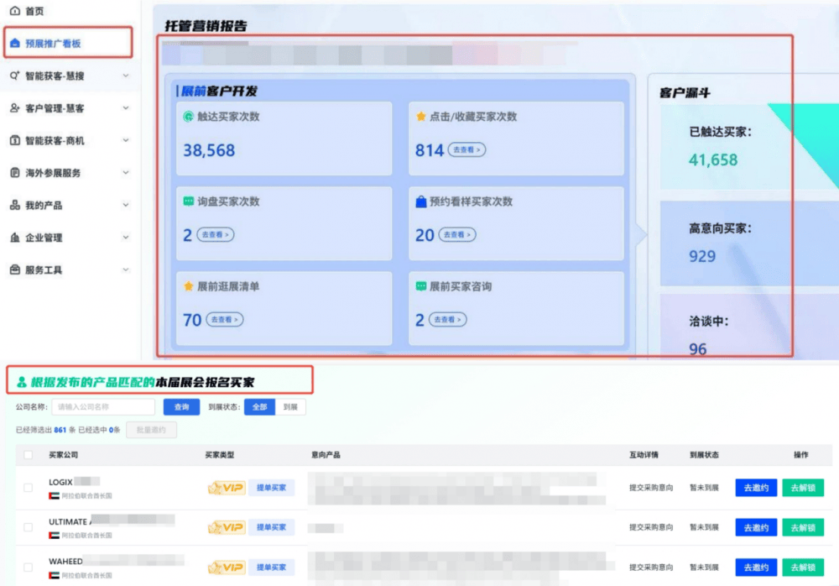Tick the checkbox for LOGIX row
Image resolution: width=839 pixels, height=586 pixels.
(x=29, y=488)
